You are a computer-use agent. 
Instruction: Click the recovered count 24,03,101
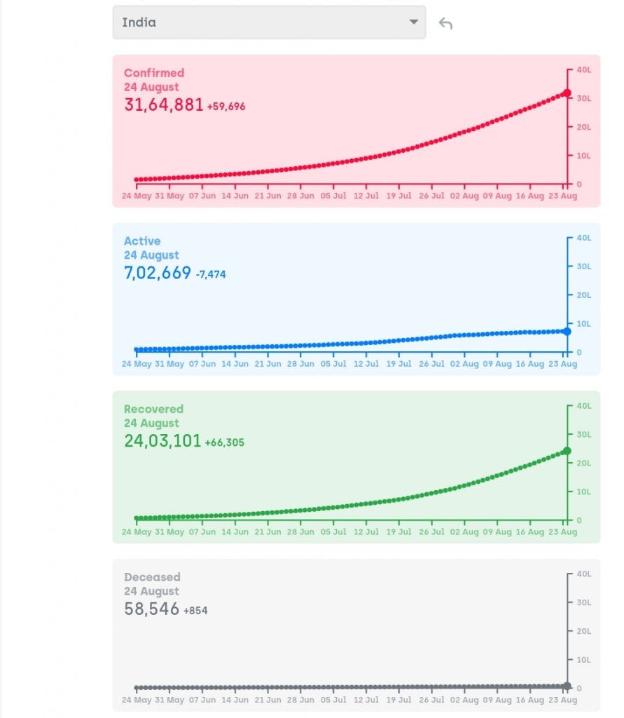point(162,441)
